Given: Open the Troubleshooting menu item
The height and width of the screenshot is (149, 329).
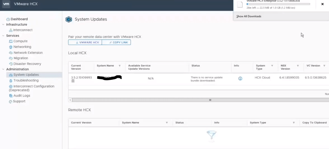Looking at the screenshot, I should [x=26, y=80].
